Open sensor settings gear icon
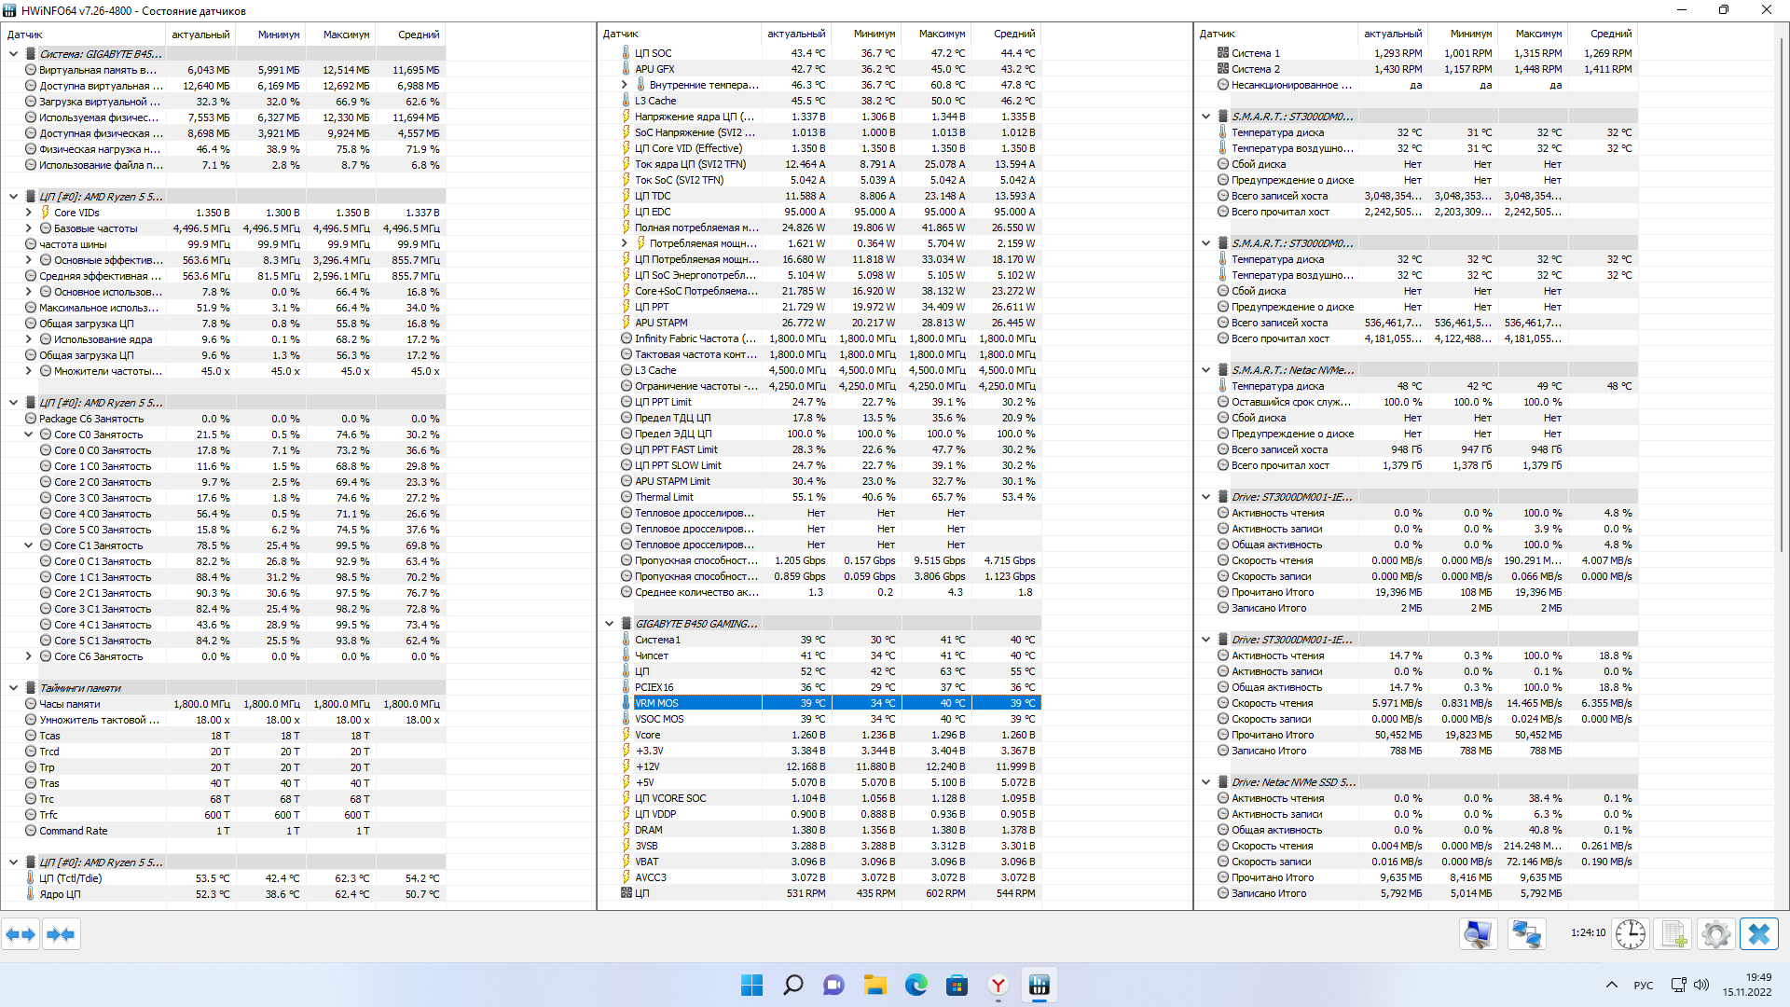Screen dimensions: 1790x1007 (x=1715, y=934)
